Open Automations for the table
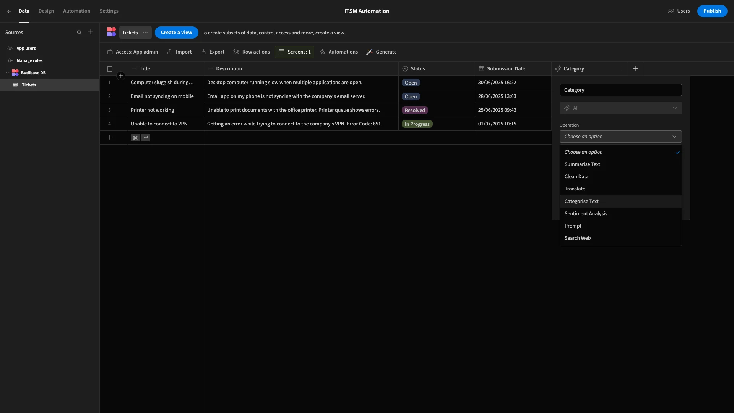This screenshot has height=413, width=734. (x=339, y=52)
